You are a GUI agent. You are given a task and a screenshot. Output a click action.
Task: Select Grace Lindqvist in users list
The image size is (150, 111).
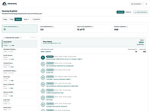click(x=19, y=86)
